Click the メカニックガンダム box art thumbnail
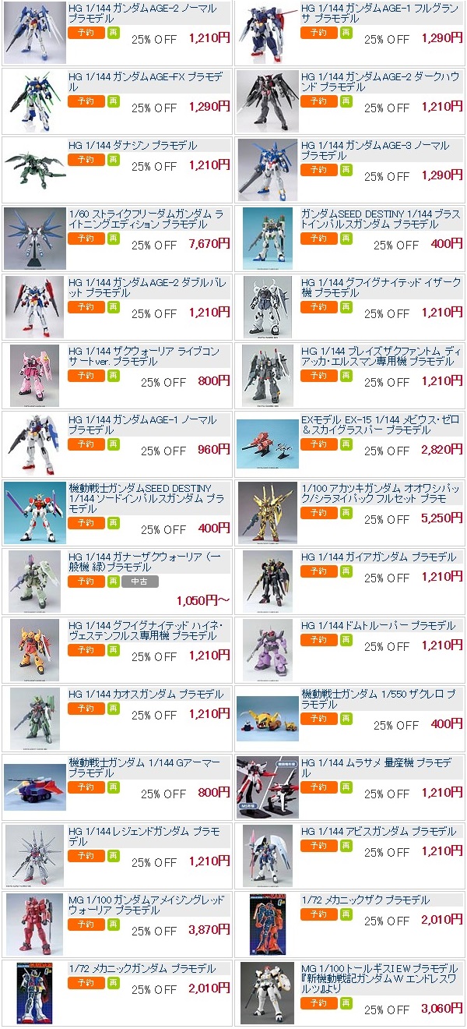Viewport: 467px width, 1029px height. coord(34,993)
